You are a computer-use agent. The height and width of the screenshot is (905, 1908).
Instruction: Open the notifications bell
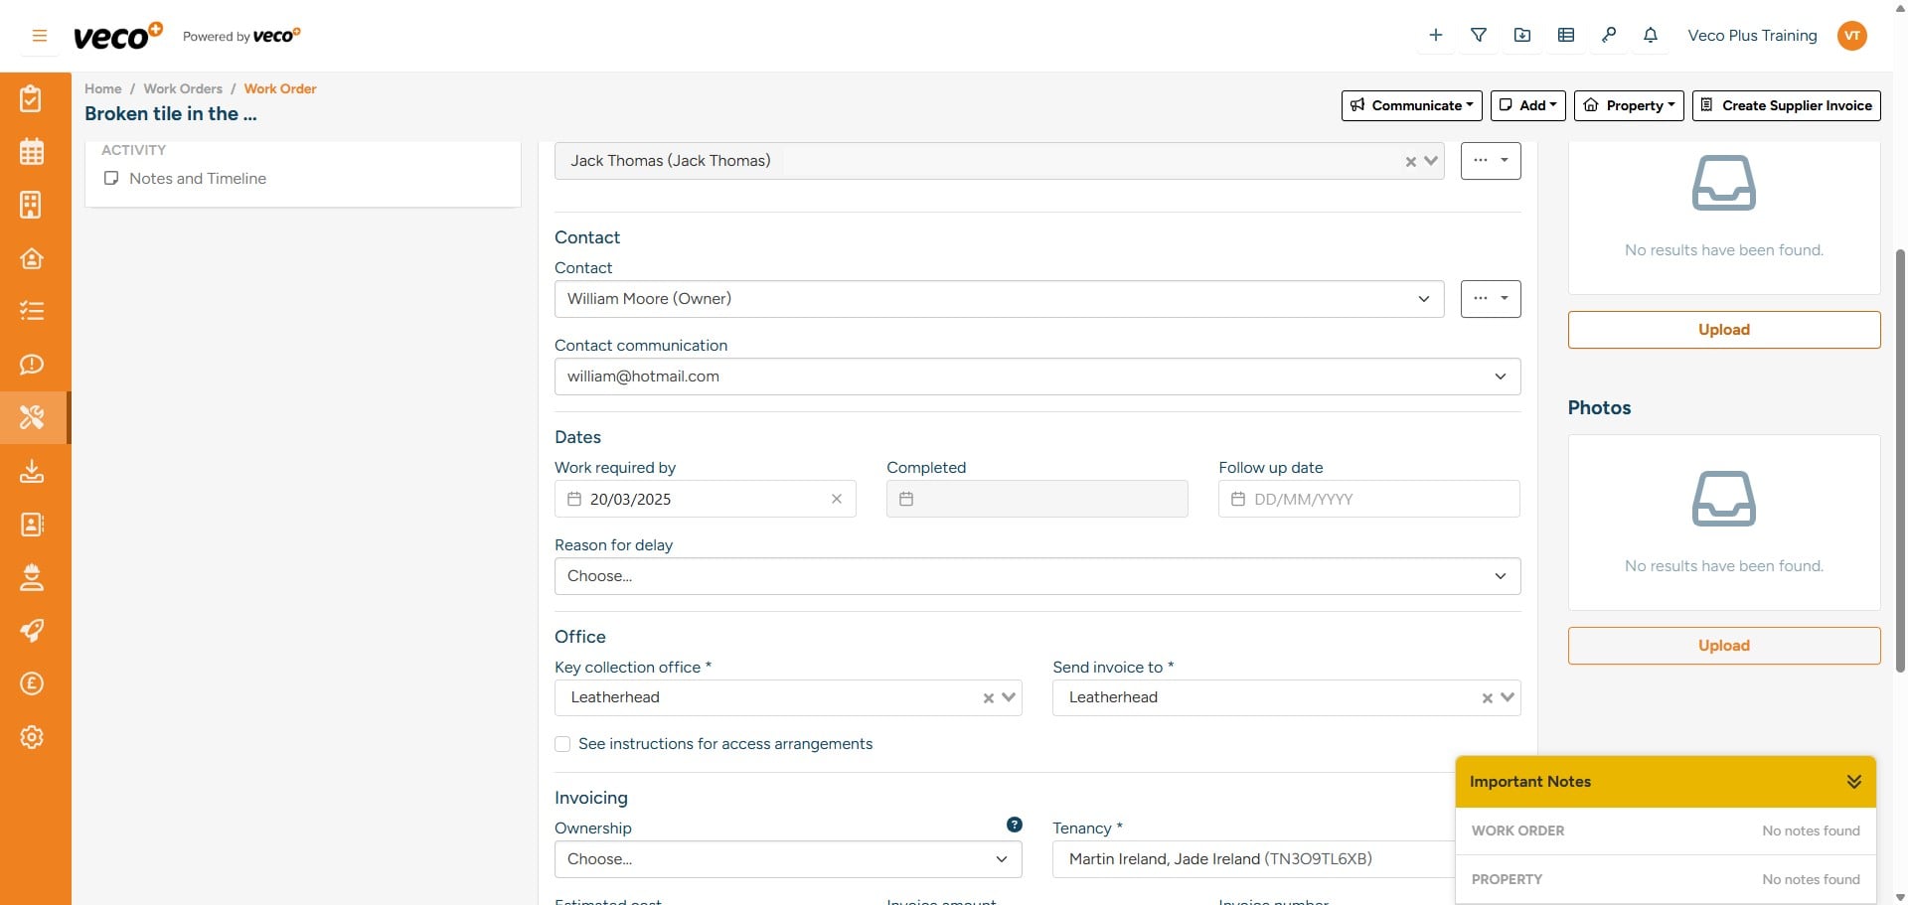1651,35
